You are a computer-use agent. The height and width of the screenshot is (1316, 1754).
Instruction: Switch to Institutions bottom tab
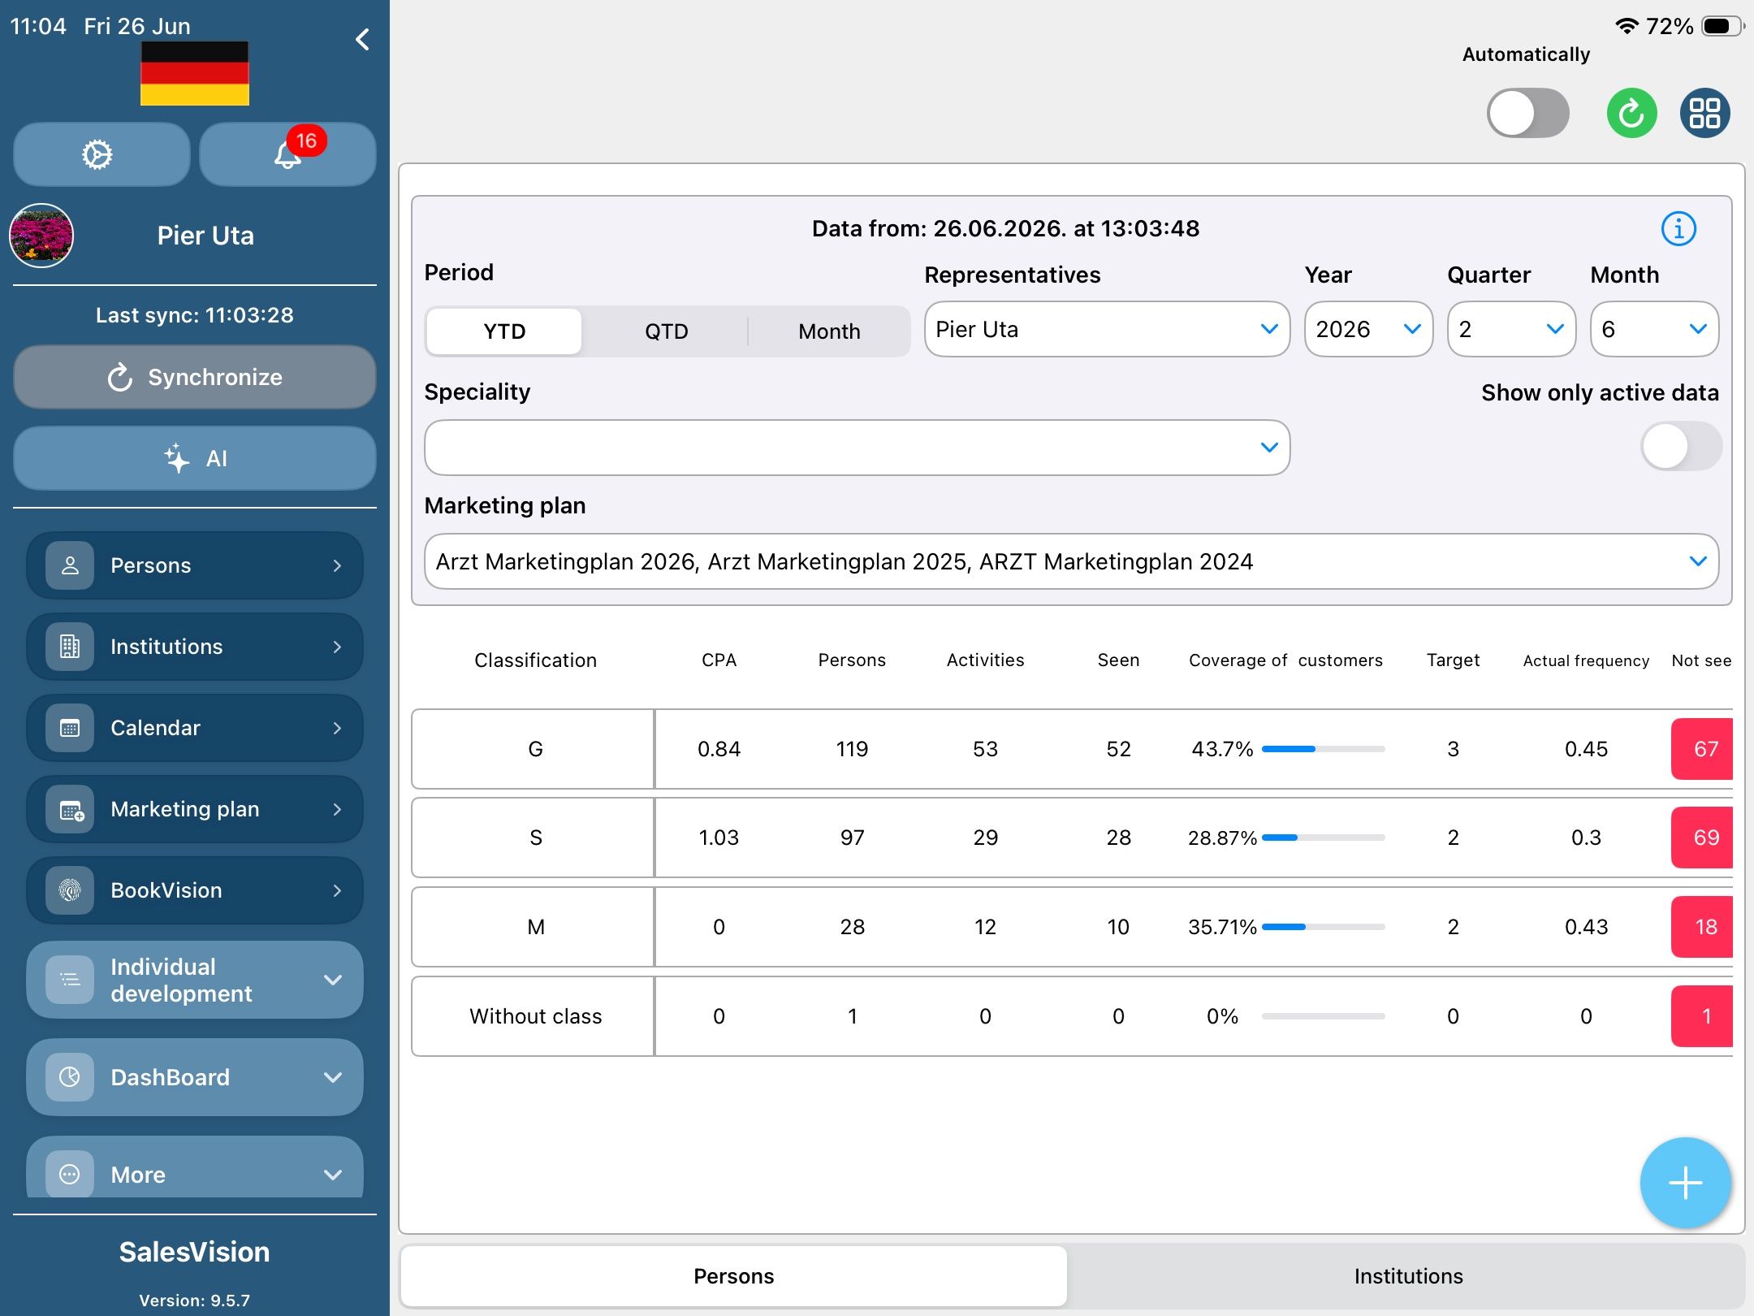tap(1408, 1276)
